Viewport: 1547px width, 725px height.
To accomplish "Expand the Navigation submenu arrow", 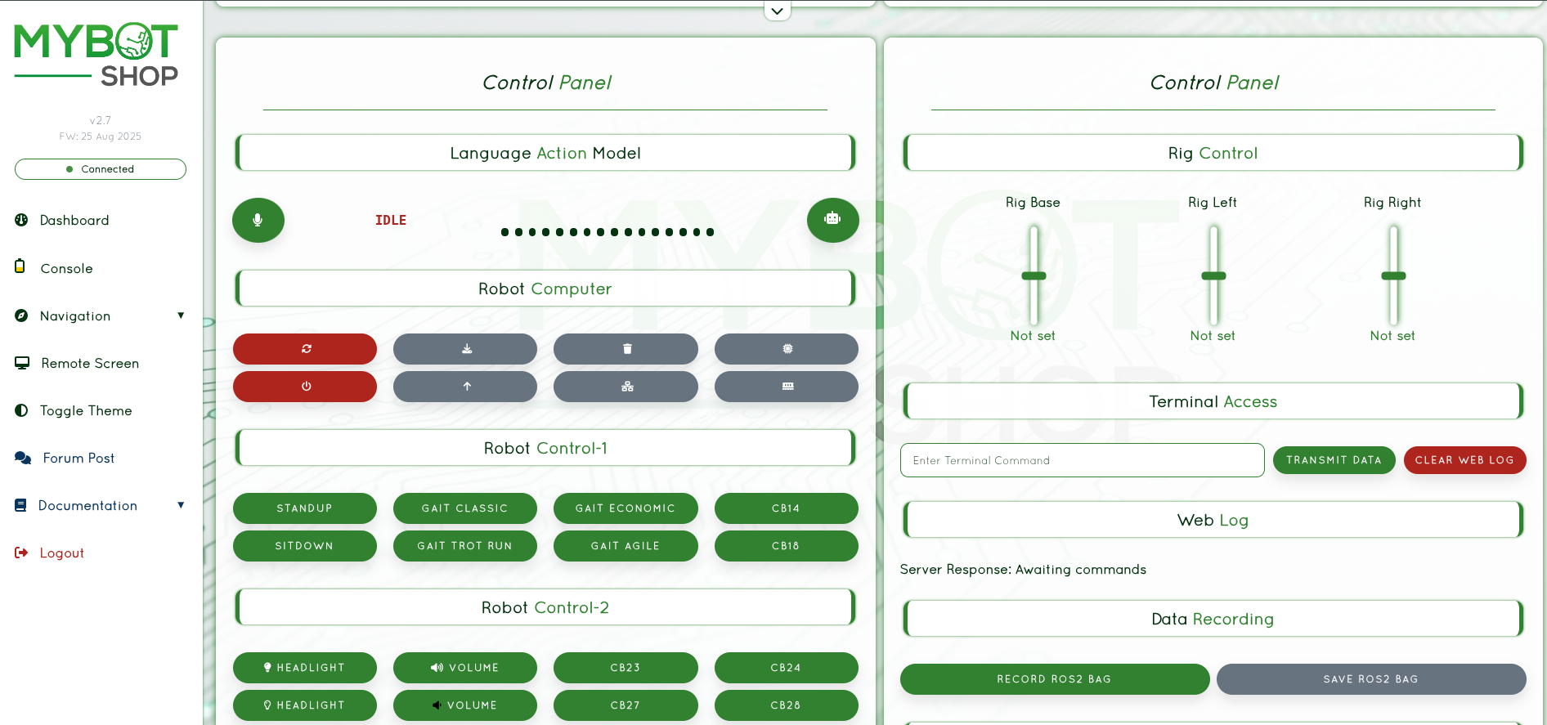I will coord(181,316).
